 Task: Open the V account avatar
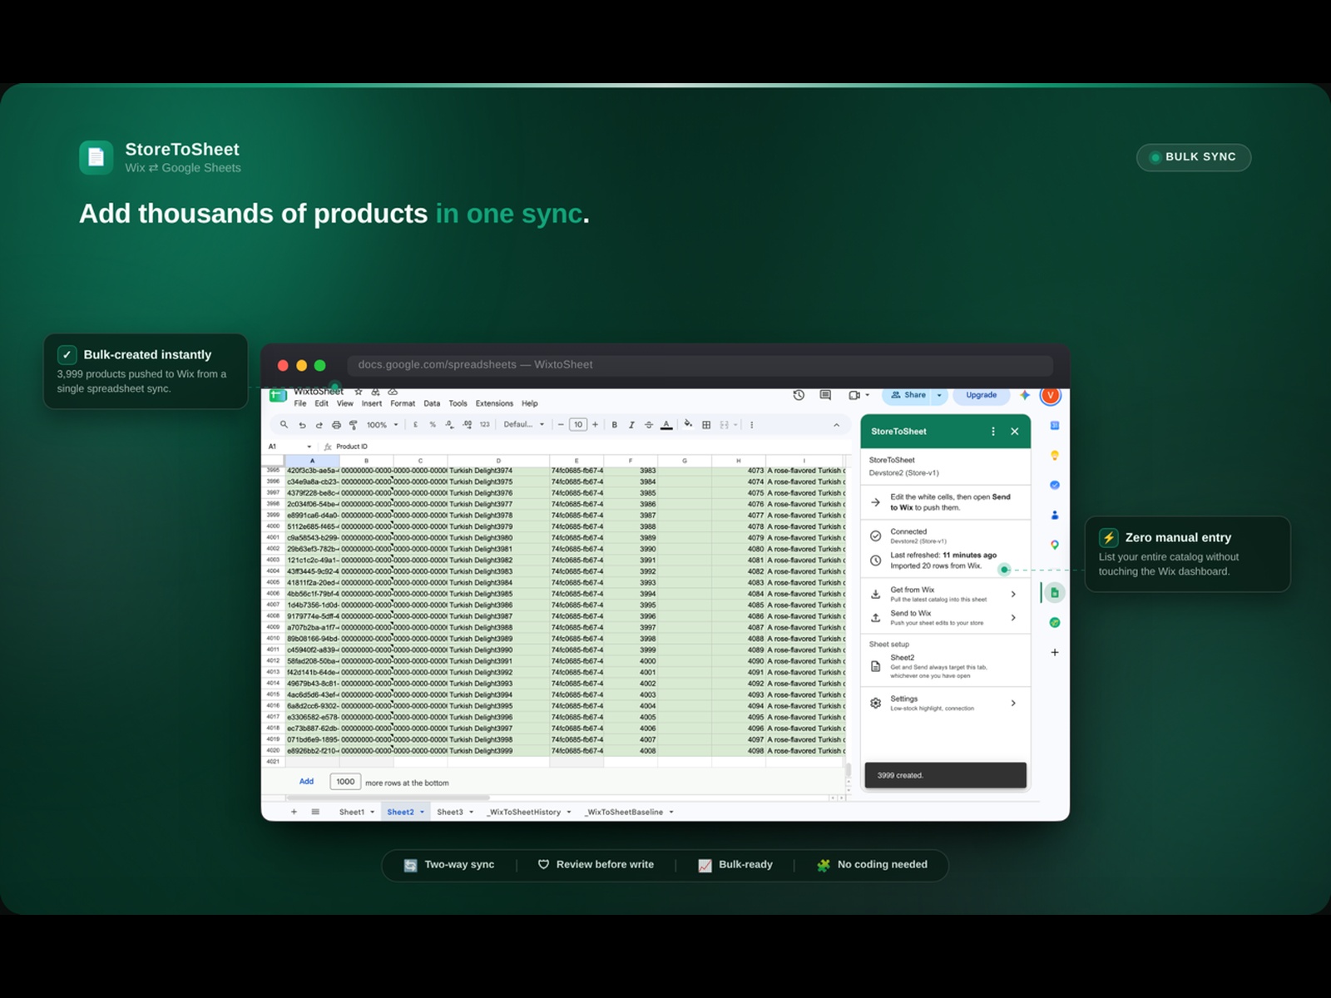tap(1051, 395)
